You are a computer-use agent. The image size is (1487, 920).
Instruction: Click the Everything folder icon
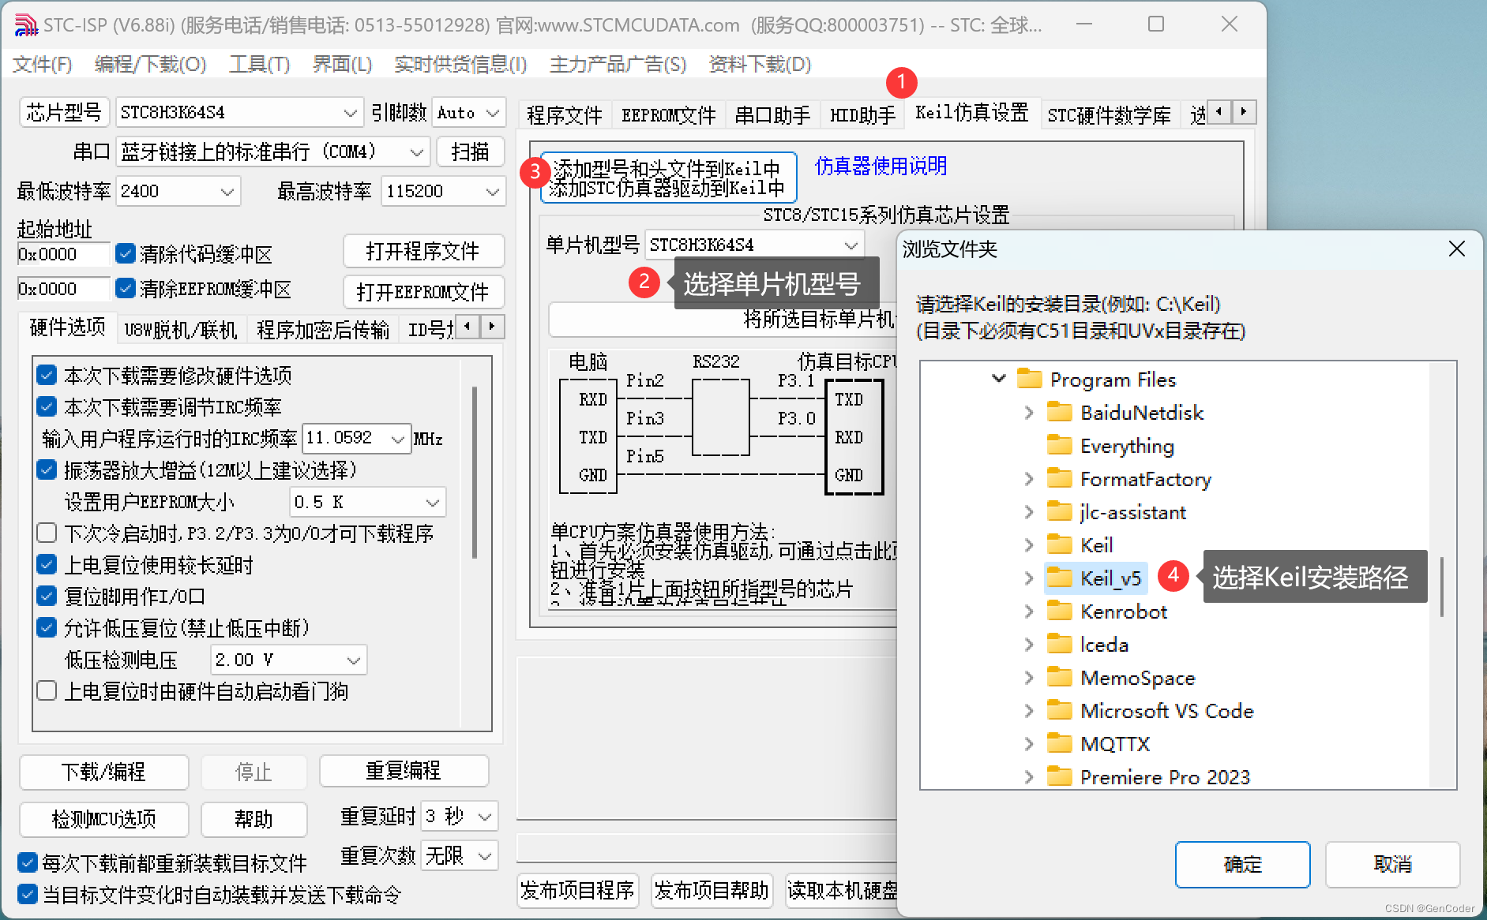click(x=1059, y=446)
